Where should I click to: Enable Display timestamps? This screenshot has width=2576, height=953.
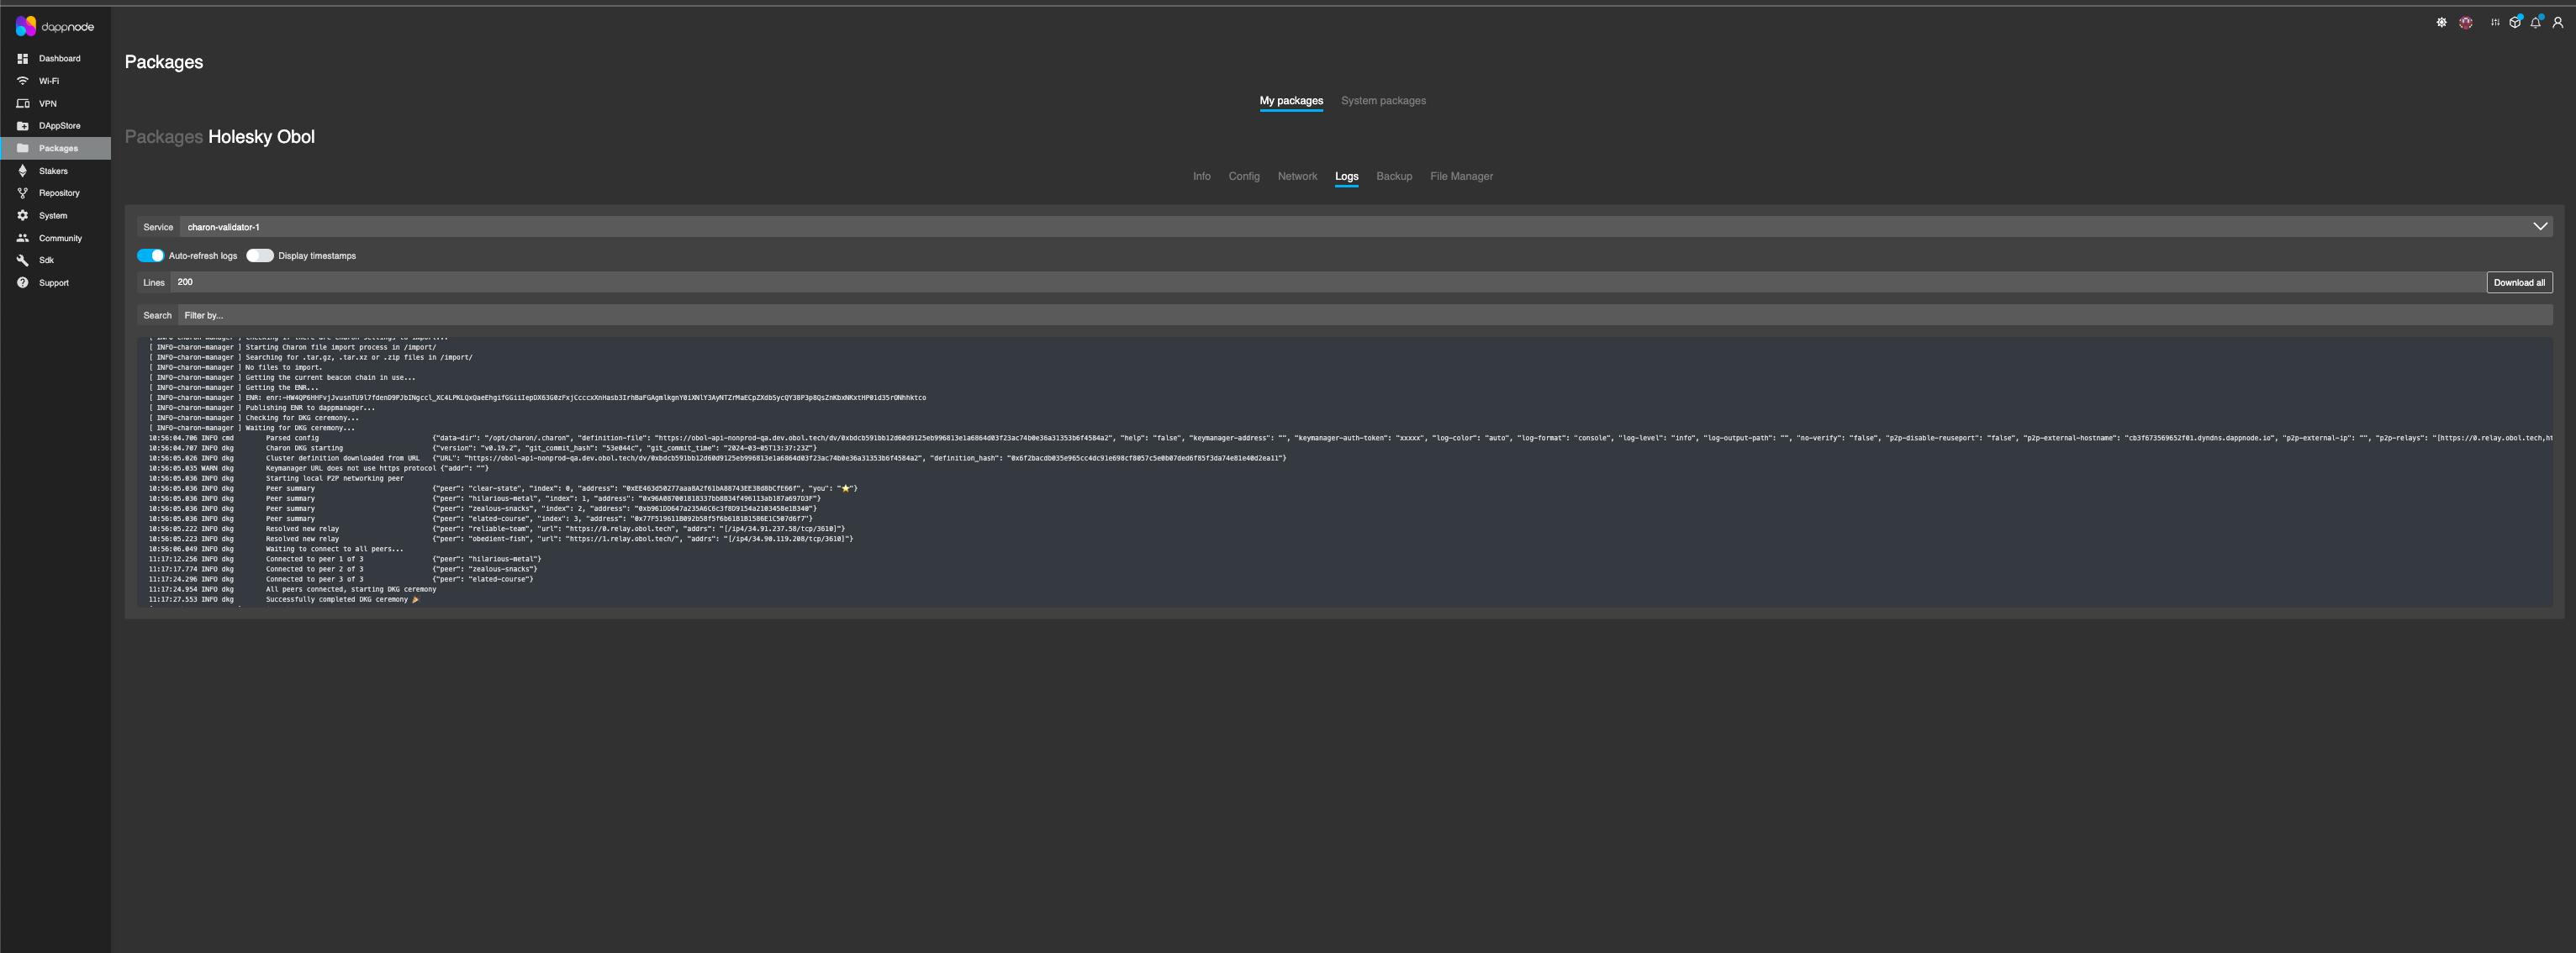coord(259,255)
